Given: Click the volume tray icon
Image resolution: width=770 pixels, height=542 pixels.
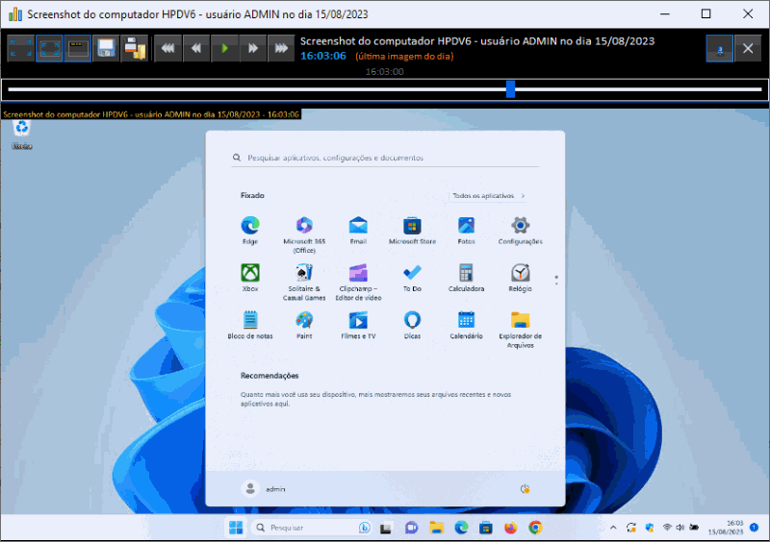Looking at the screenshot, I should coord(680,528).
